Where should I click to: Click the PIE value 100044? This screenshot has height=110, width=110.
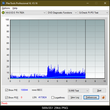pos(24,90)
